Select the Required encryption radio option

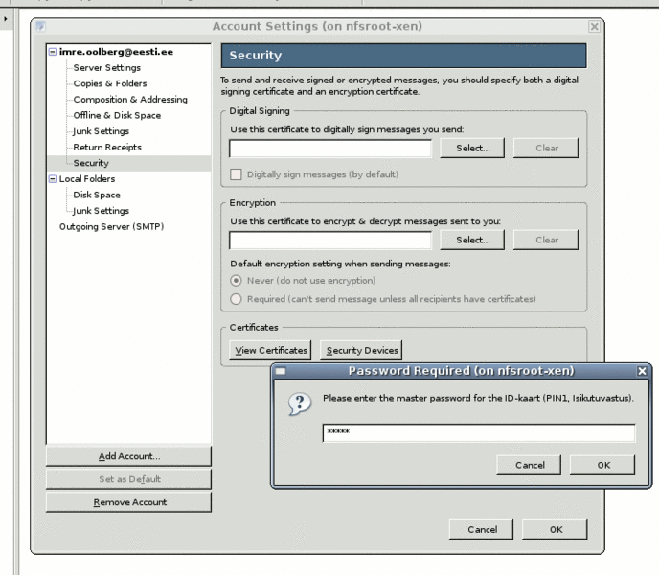pos(236,299)
